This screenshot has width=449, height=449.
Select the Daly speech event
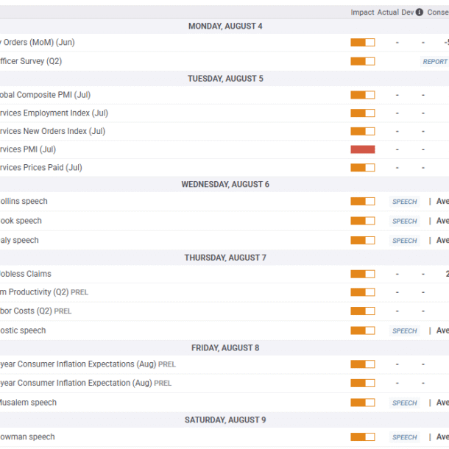pyautogui.click(x=19, y=240)
